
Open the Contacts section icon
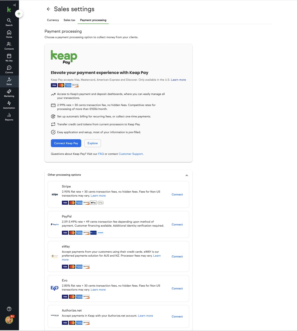pos(9,44)
